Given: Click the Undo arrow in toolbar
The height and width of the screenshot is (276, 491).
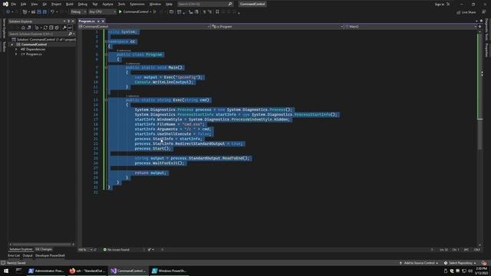Looking at the screenshot, I should click(x=53, y=12).
